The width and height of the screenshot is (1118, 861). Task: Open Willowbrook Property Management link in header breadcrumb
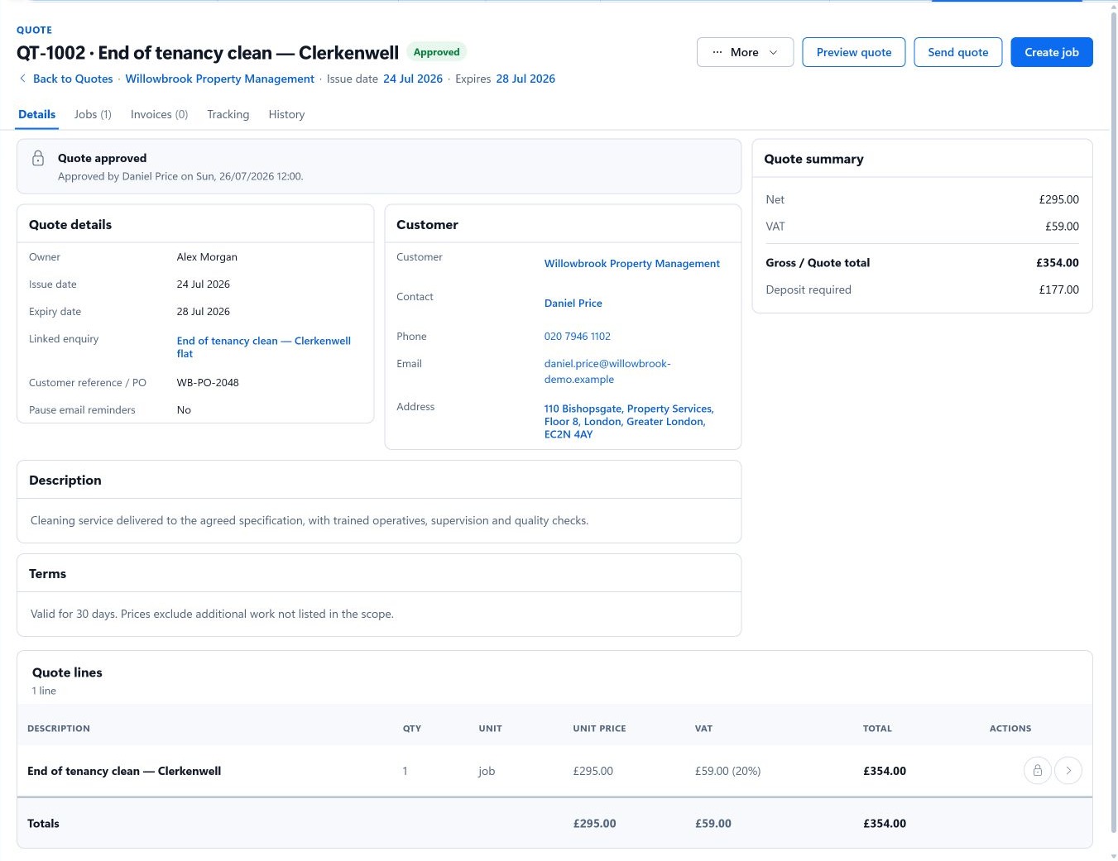click(x=220, y=79)
